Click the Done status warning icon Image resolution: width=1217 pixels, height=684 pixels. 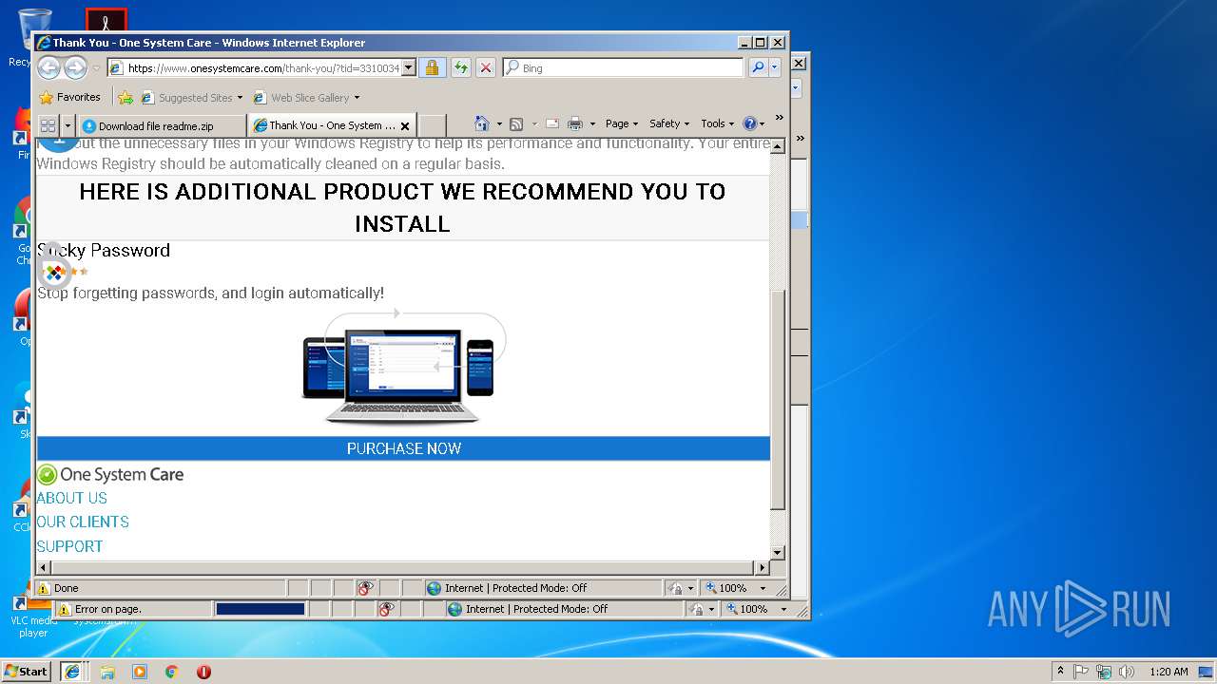(x=43, y=588)
